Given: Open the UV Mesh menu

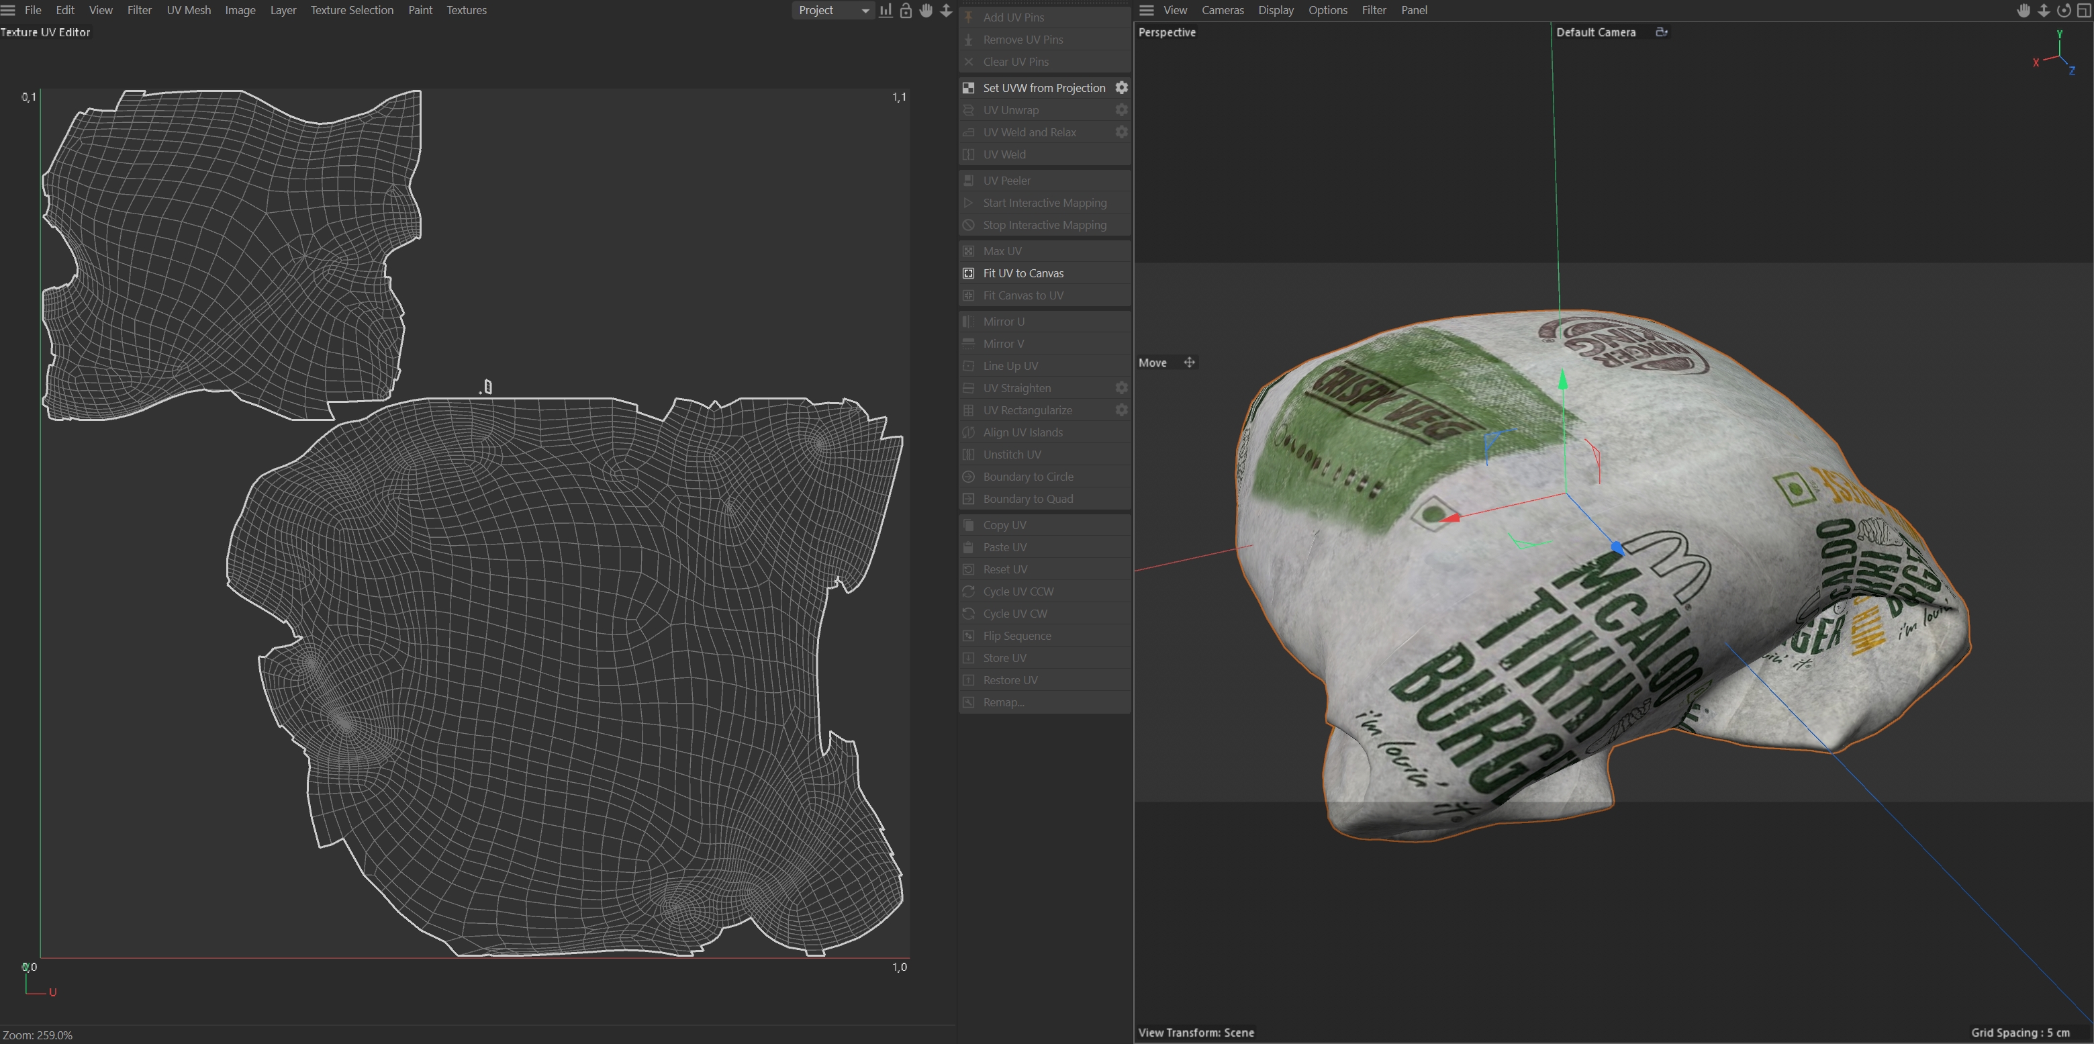Looking at the screenshot, I should pos(189,11).
